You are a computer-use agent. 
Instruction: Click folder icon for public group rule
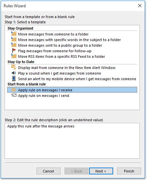14,45
